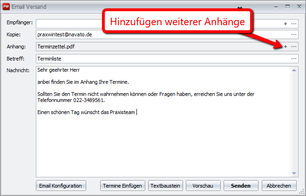Image resolution: width=306 pixels, height=196 pixels.
Task: Click the PW application icon in the title bar
Action: (6, 7)
